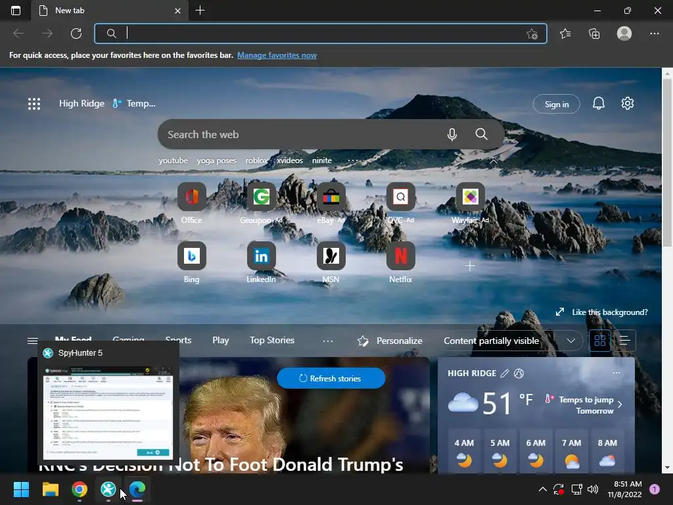This screenshot has width=673, height=505.
Task: Open feed hamburger menu
Action: point(33,341)
